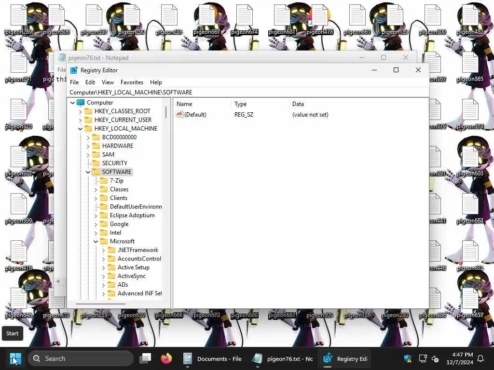The image size is (494, 370).
Task: Collapse the Microsoft key
Action: pyautogui.click(x=96, y=242)
